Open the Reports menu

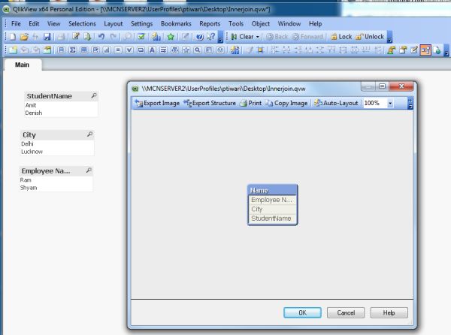pos(210,23)
